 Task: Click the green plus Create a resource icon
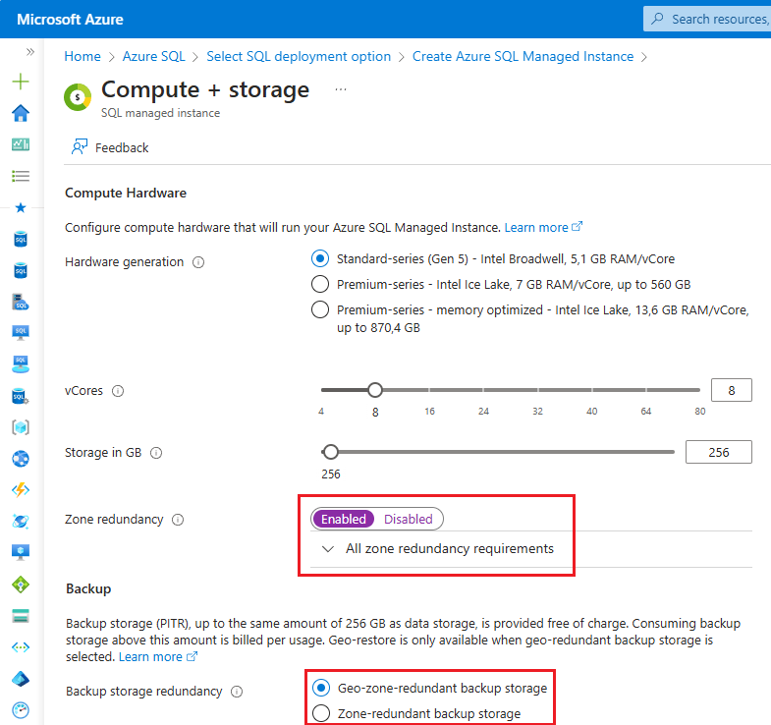tap(21, 82)
